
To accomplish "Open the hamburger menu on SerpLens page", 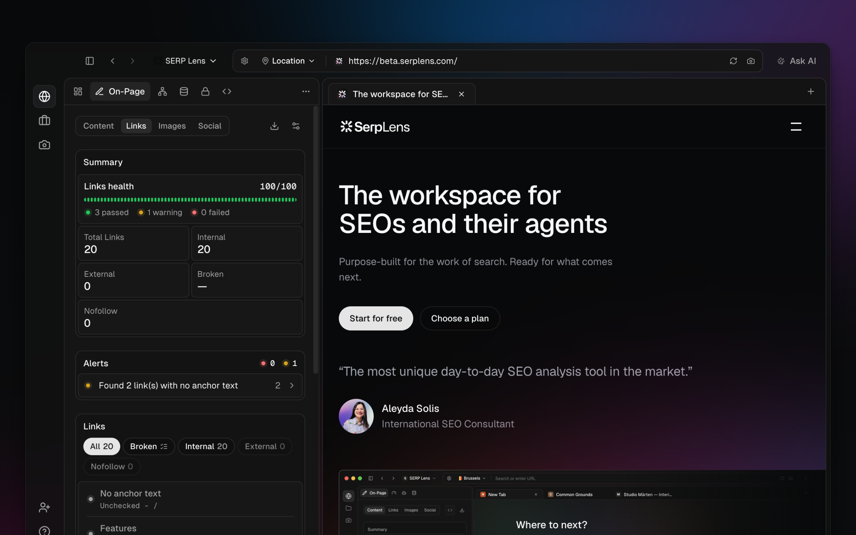I will tap(796, 127).
